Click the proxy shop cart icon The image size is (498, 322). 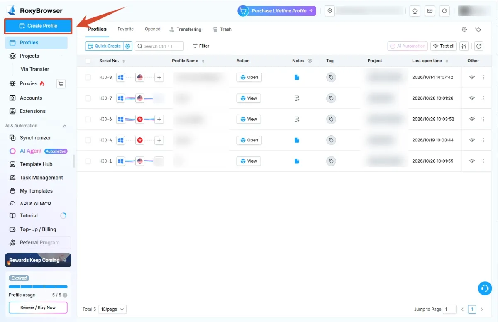pyautogui.click(x=61, y=84)
